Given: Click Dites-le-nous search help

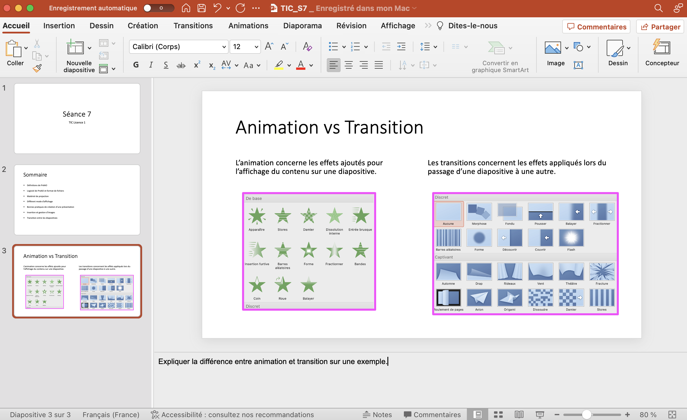Looking at the screenshot, I should (x=467, y=26).
